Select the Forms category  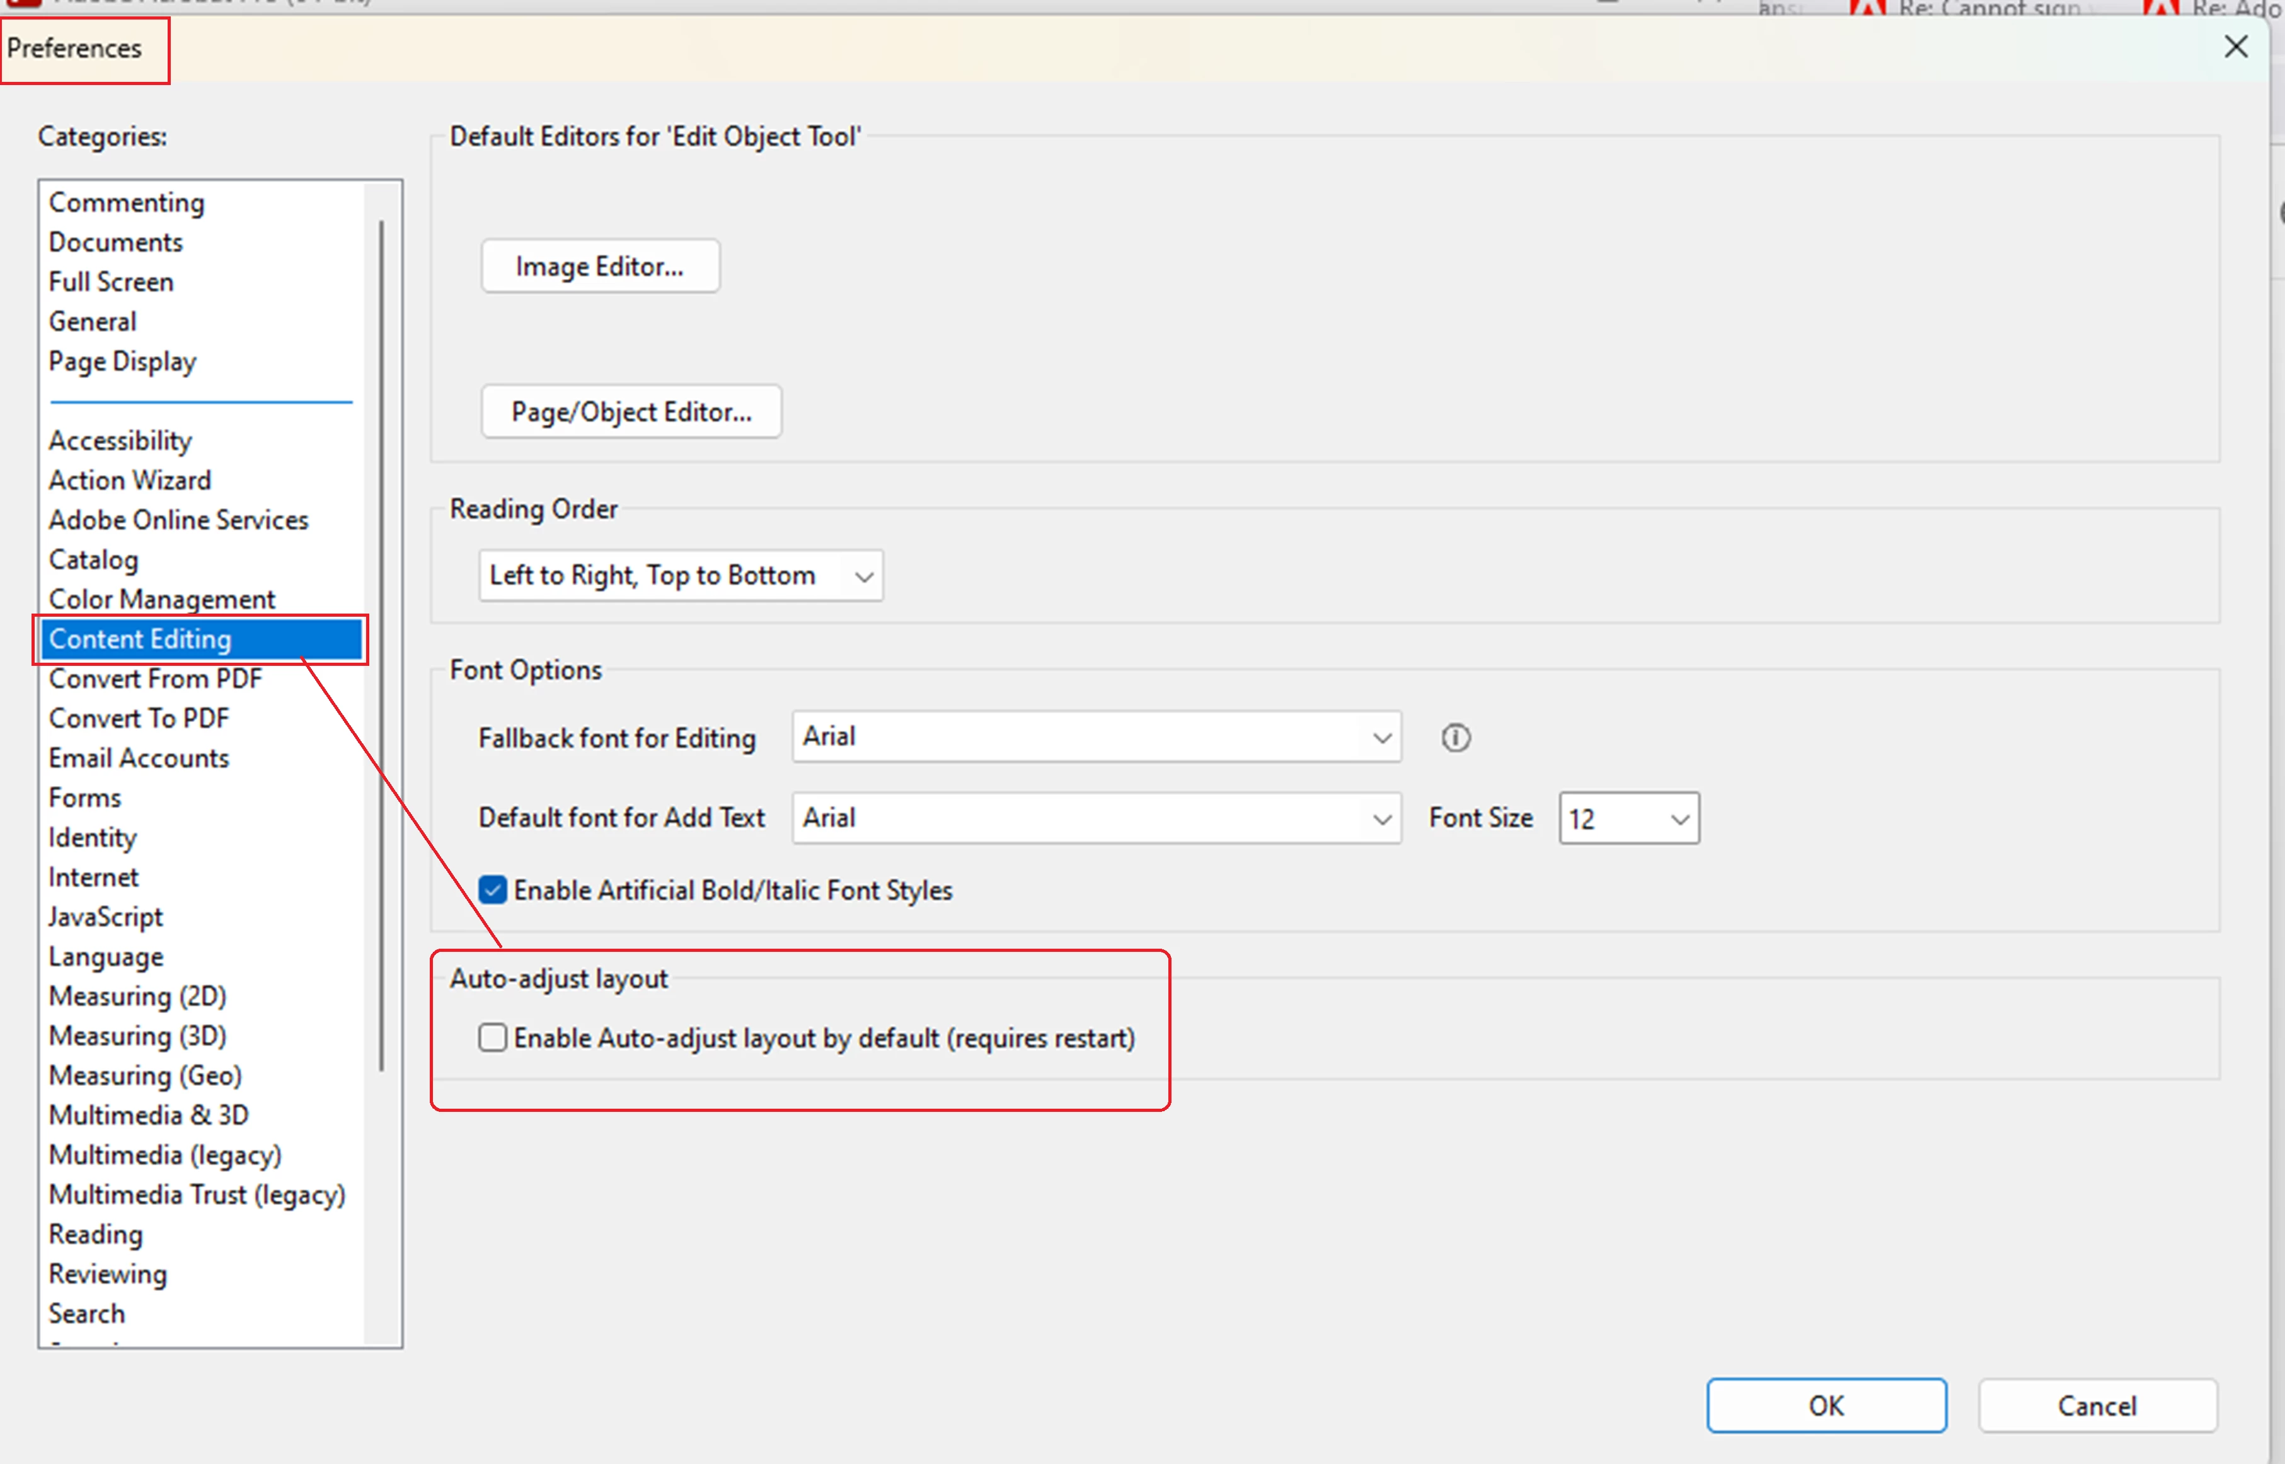[x=86, y=798]
